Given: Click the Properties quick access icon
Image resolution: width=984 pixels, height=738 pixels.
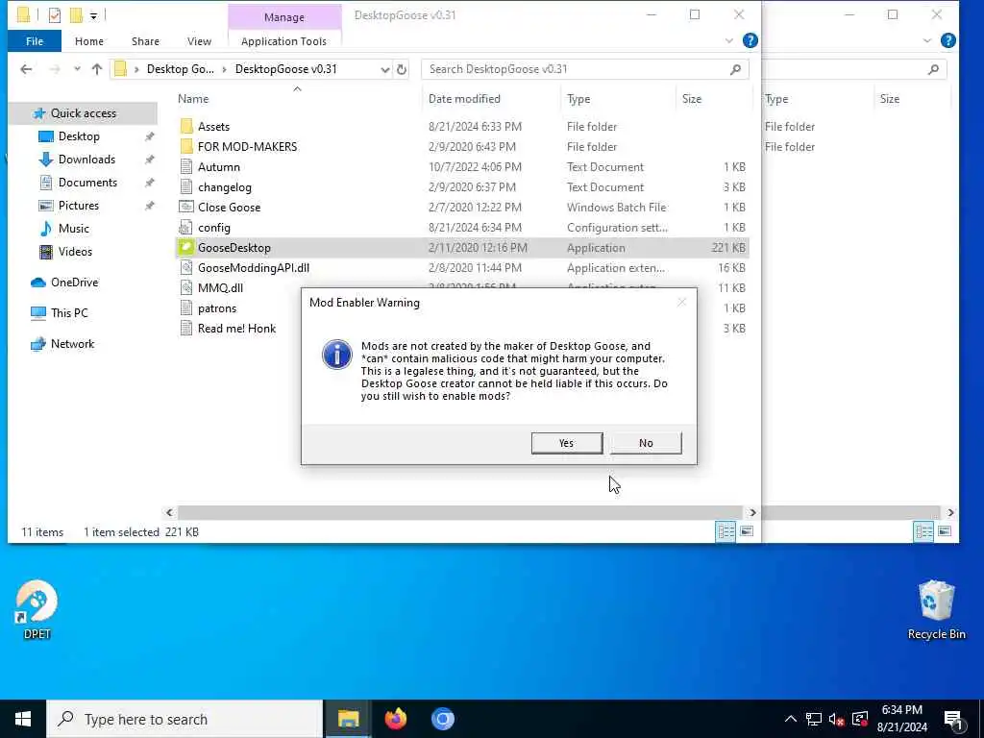Looking at the screenshot, I should 55,15.
